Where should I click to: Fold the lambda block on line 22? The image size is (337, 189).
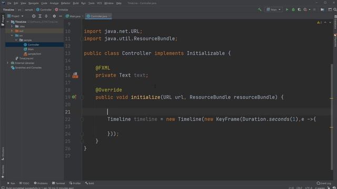point(82,119)
